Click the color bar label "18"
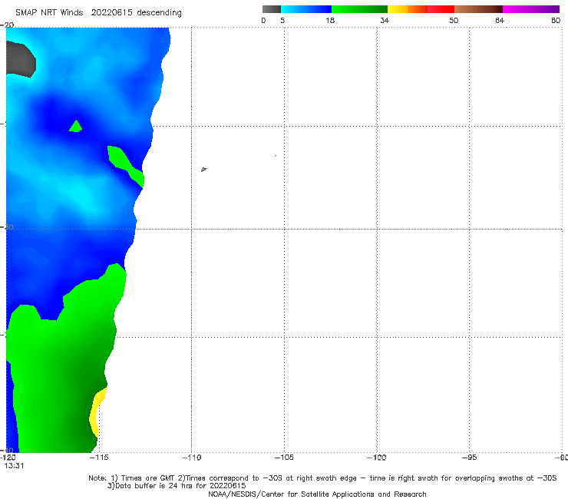This screenshot has width=568, height=499. tap(330, 20)
